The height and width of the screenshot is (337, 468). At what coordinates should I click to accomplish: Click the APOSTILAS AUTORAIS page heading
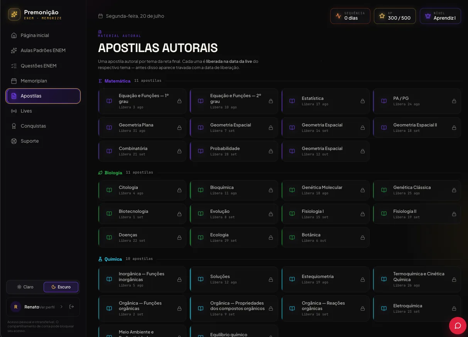pos(158,48)
